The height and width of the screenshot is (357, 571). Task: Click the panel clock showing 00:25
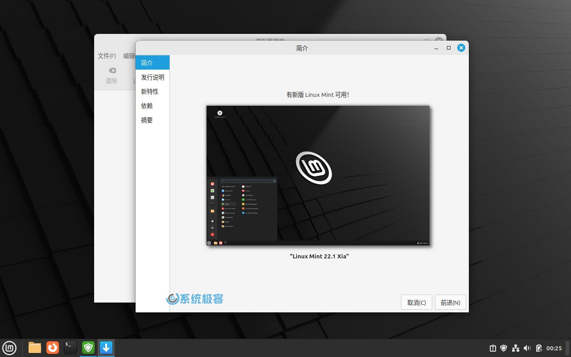pyautogui.click(x=554, y=348)
